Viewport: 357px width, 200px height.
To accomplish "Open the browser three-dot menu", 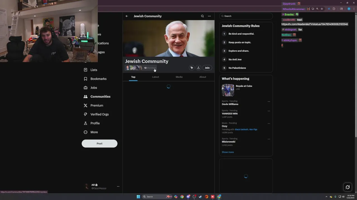I will [354, 9].
